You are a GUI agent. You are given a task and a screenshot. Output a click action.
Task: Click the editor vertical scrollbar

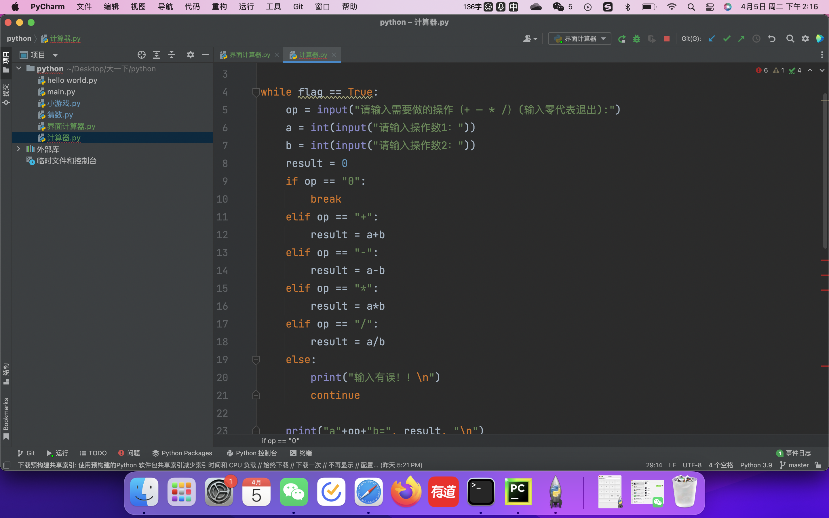(x=825, y=171)
